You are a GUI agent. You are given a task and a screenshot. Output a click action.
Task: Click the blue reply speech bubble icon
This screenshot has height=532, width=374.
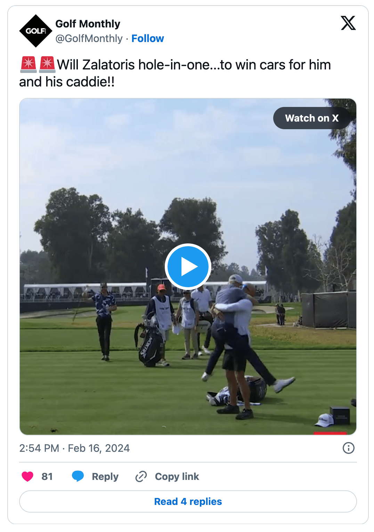(78, 476)
